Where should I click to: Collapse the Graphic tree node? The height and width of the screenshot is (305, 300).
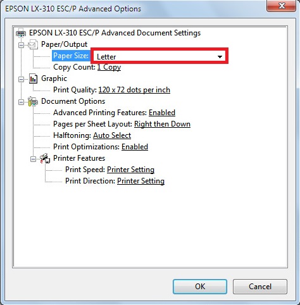coord(21,79)
